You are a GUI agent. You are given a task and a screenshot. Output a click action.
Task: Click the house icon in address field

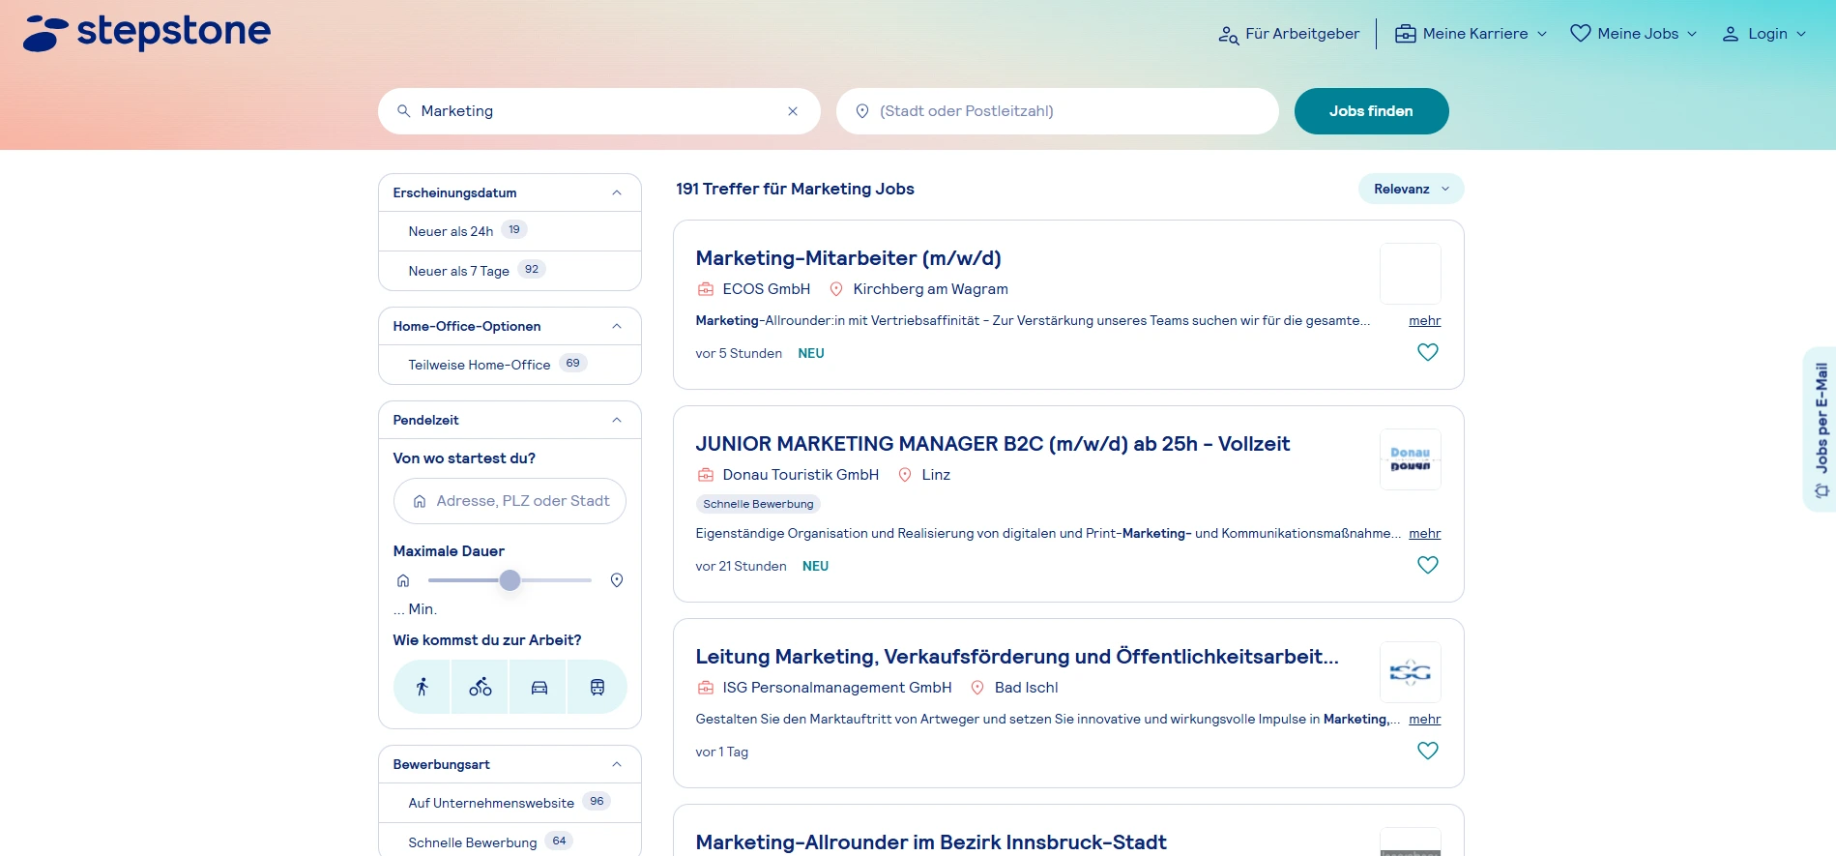pyautogui.click(x=420, y=501)
